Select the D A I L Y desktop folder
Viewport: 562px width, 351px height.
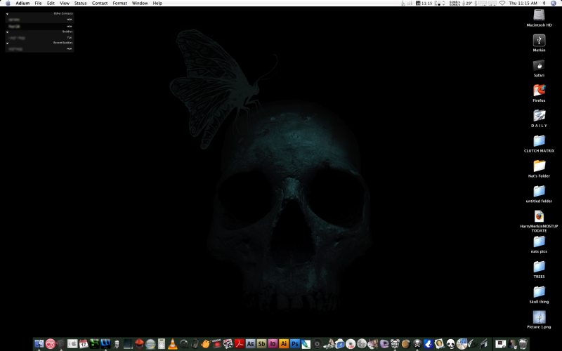point(539,115)
